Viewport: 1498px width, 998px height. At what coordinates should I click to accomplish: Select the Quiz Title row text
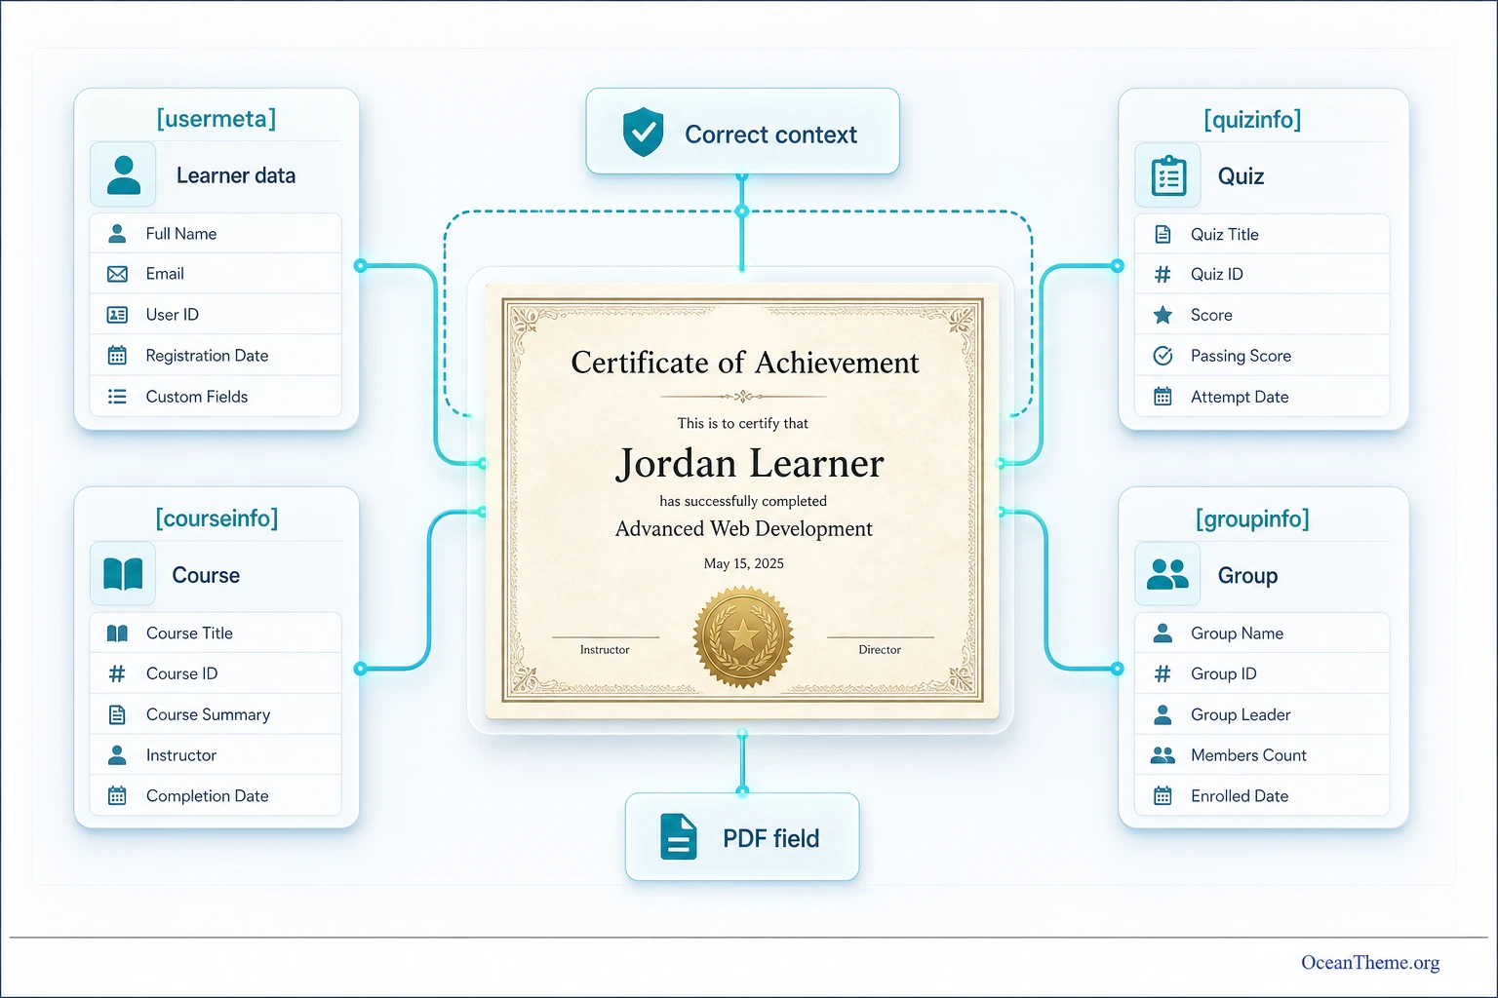1225,234
